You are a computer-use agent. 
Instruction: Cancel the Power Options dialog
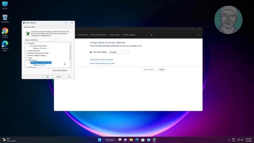click(58, 77)
